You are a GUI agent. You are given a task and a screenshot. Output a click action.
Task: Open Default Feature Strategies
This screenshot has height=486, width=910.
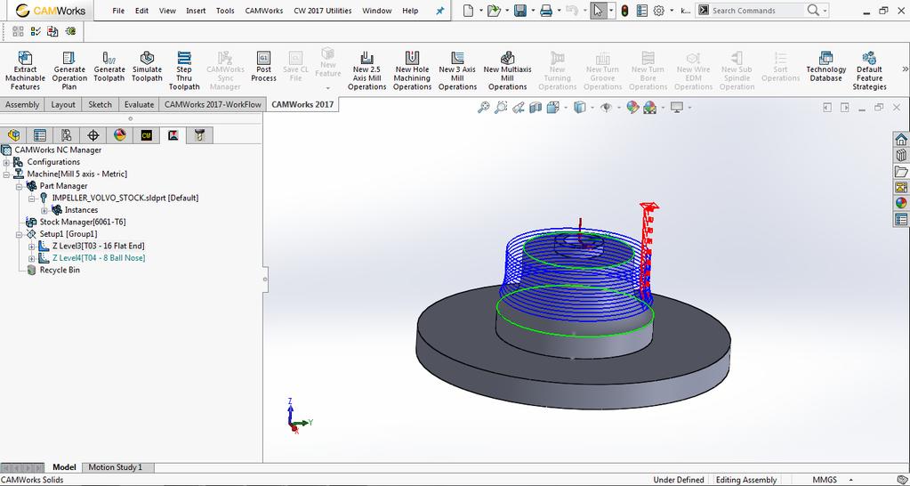tap(869, 70)
